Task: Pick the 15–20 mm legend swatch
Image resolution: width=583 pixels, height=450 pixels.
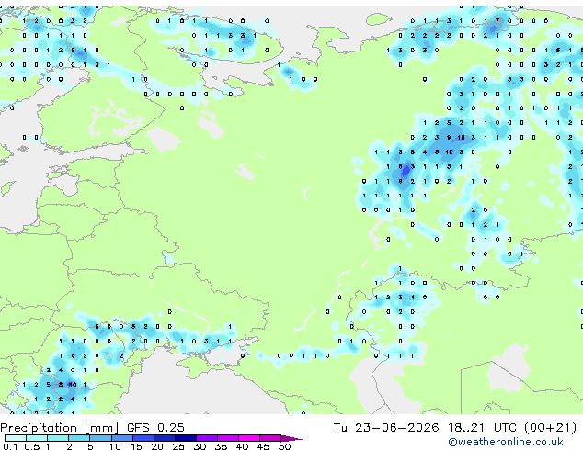Action: (143, 438)
